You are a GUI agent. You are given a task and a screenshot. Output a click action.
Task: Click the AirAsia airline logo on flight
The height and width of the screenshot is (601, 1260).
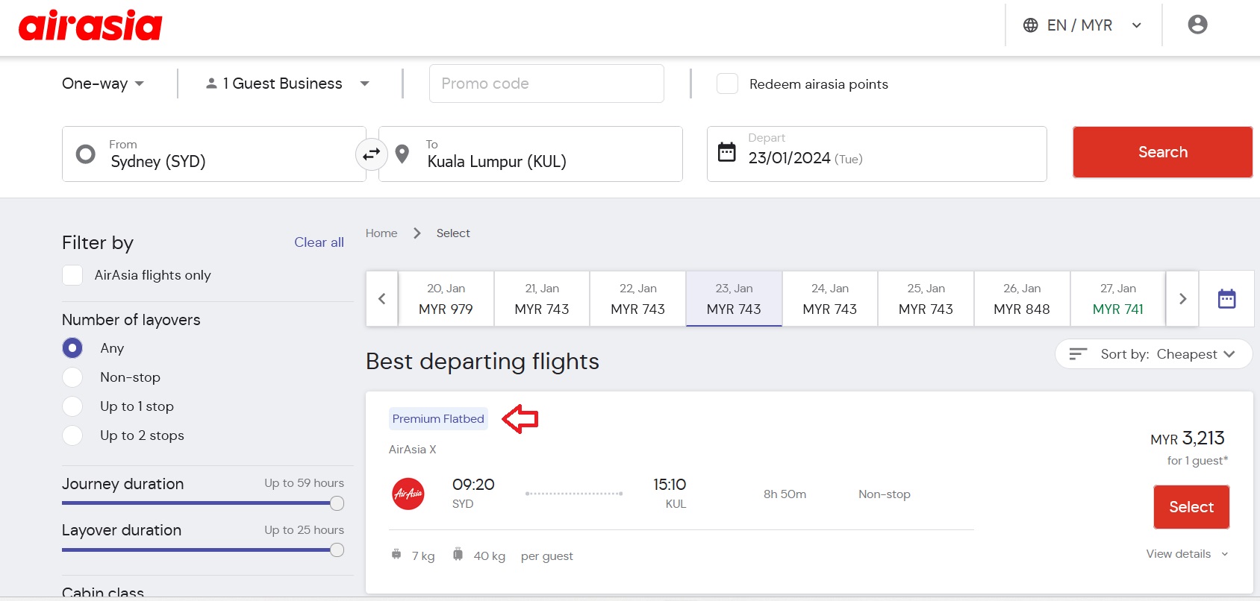pos(408,494)
